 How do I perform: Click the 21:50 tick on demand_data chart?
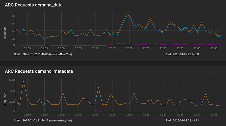(x=27, y=48)
